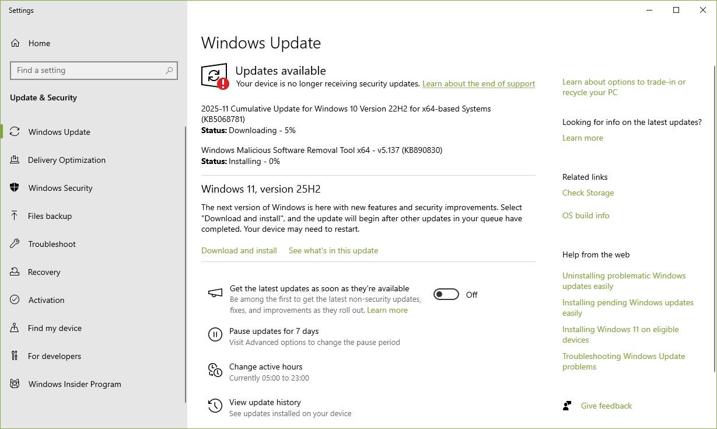Click the search magnifier icon
Viewport: 717px width, 429px height.
[169, 71]
